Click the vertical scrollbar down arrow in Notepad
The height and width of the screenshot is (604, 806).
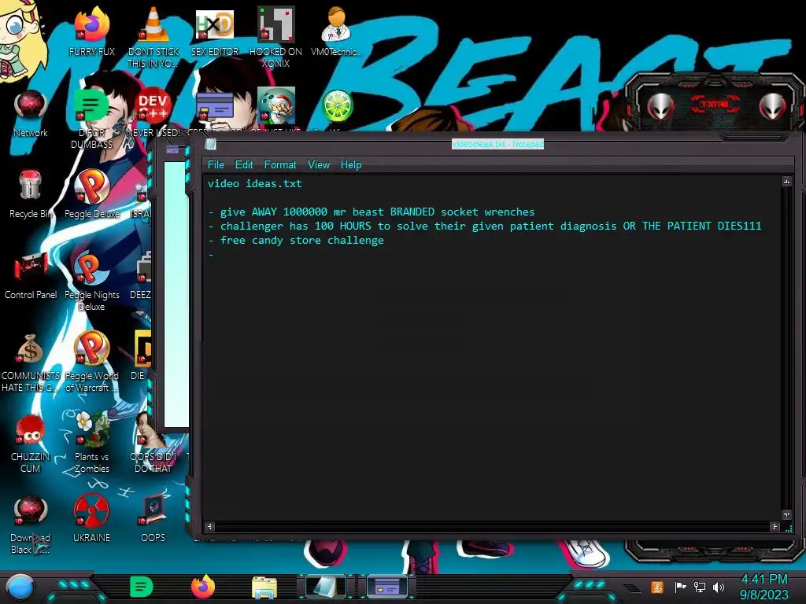pyautogui.click(x=786, y=514)
